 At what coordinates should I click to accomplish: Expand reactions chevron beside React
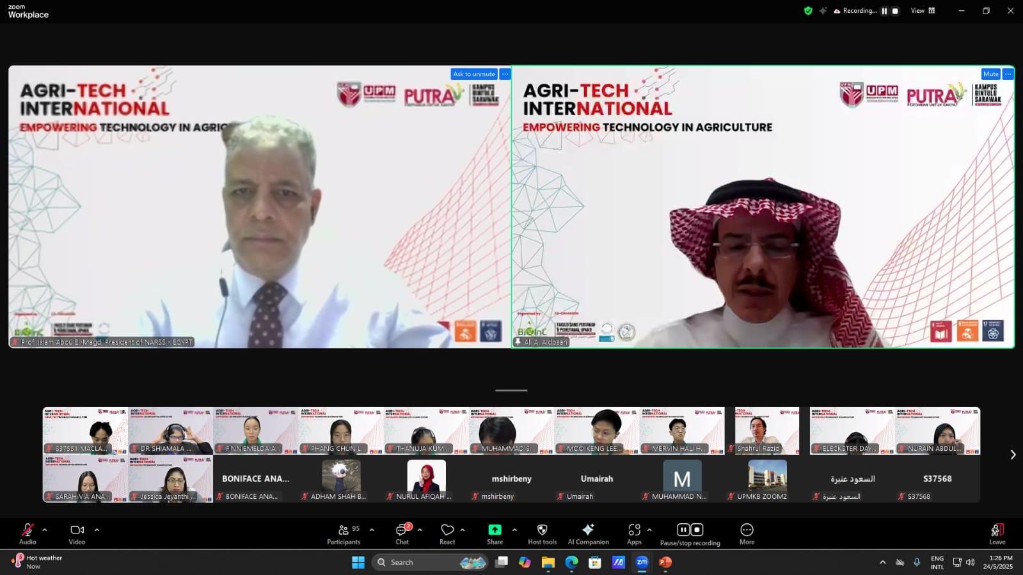(x=463, y=530)
